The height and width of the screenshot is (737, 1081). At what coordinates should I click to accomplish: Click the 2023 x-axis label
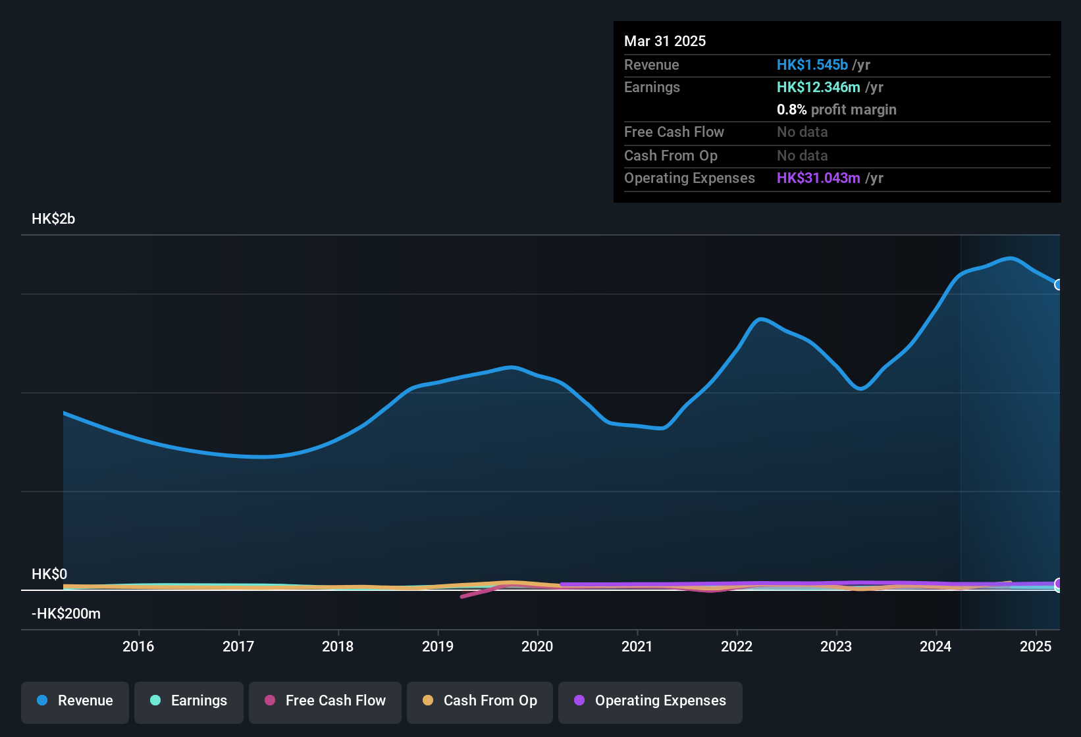point(836,646)
